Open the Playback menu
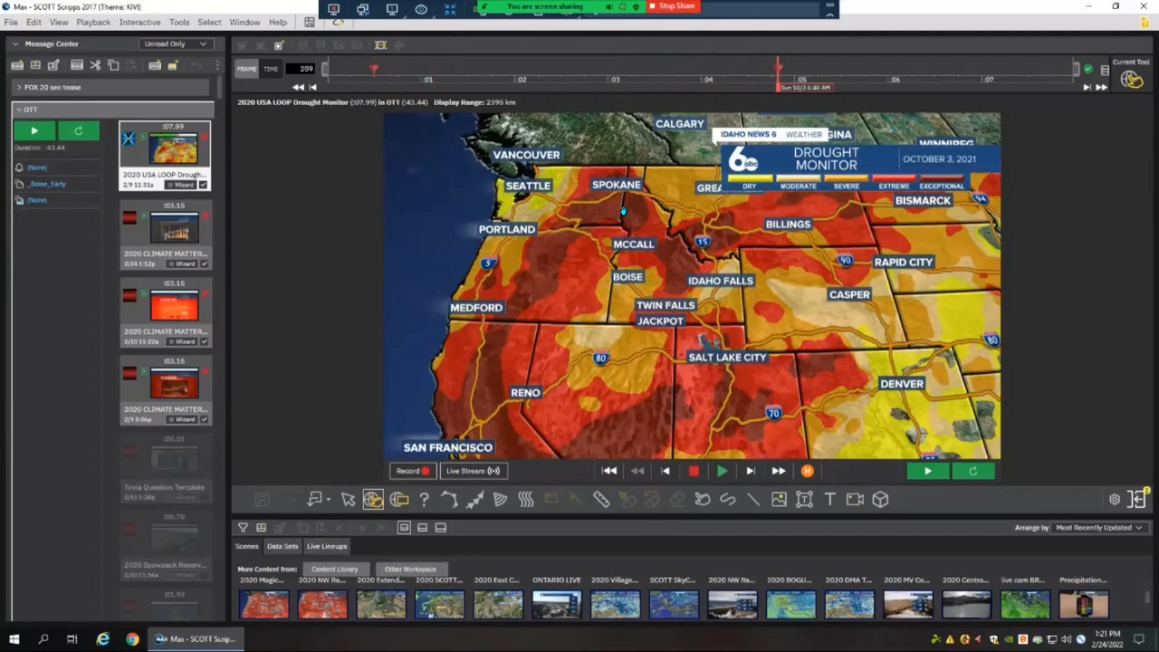The width and height of the screenshot is (1159, 652). click(93, 22)
